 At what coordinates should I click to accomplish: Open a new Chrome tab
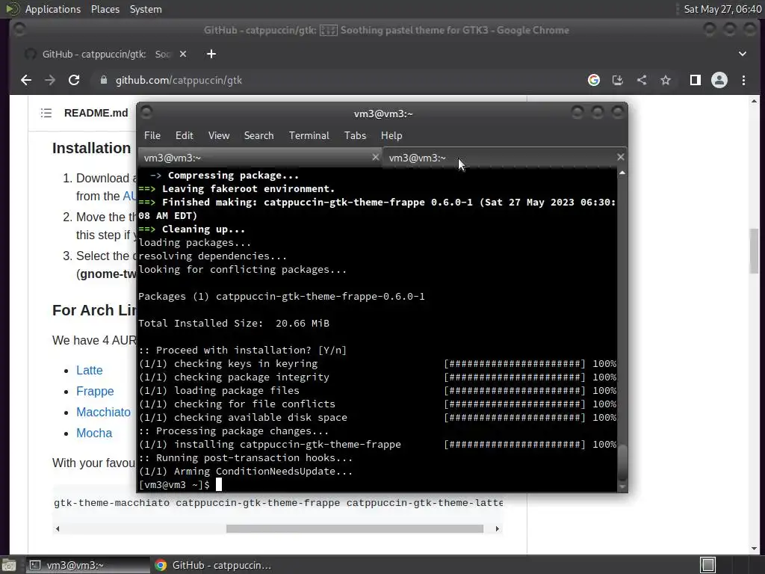[x=211, y=54]
